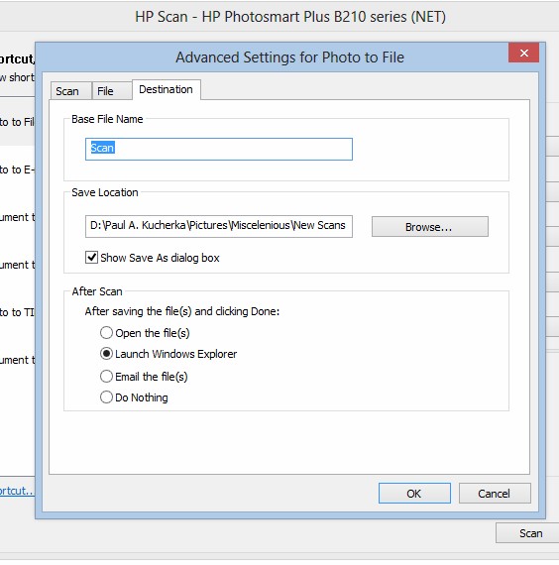The width and height of the screenshot is (559, 565).
Task: Click the Scan button in the main window
Action: (527, 533)
